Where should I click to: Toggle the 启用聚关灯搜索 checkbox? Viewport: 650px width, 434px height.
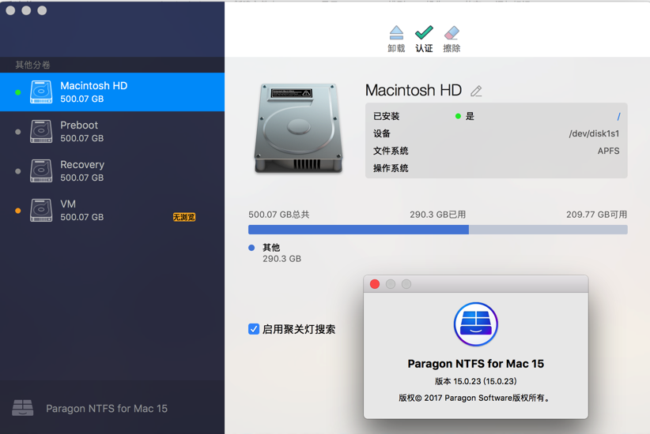tap(254, 329)
